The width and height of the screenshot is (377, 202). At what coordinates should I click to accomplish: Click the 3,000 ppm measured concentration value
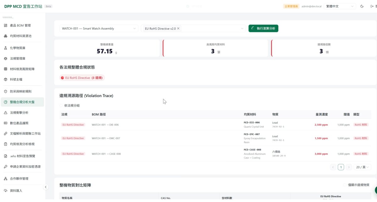(x=321, y=154)
